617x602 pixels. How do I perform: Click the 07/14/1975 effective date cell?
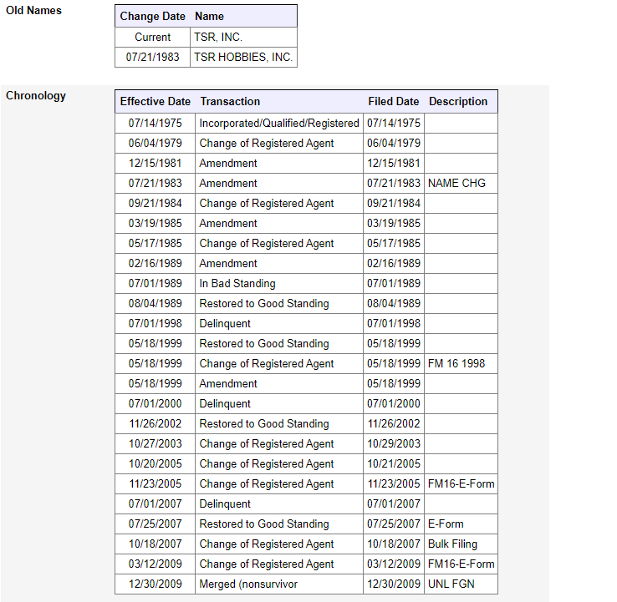(155, 124)
